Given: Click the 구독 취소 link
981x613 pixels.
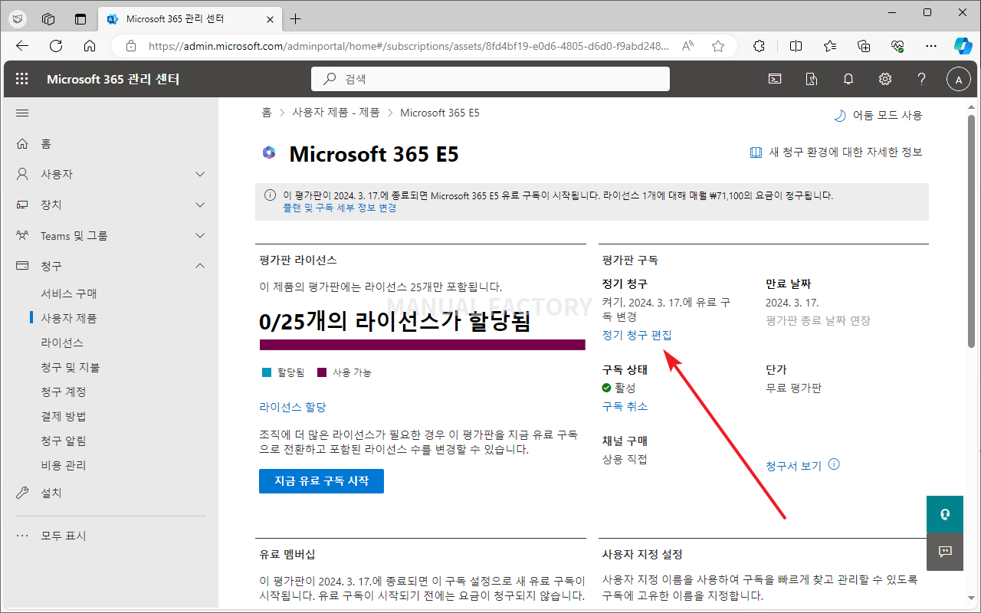Looking at the screenshot, I should pos(625,407).
